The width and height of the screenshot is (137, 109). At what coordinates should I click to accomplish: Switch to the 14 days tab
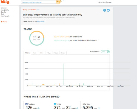[x=56, y=53]
